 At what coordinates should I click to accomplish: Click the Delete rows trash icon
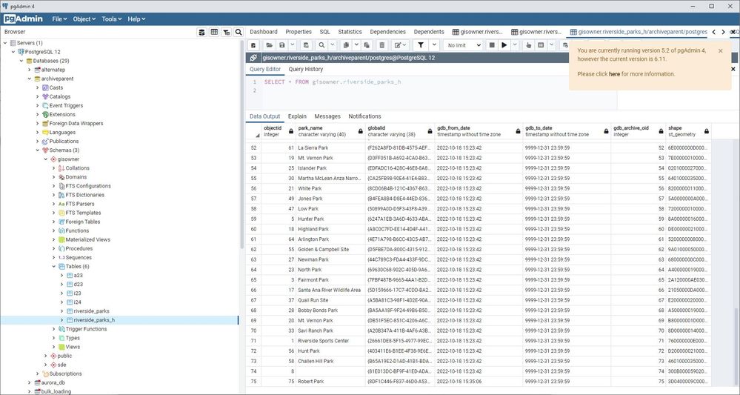coord(381,45)
